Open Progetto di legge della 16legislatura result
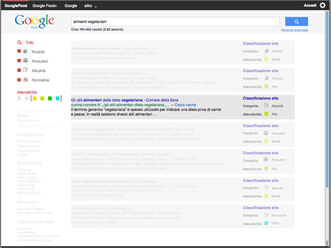Screen dimensions: 331x248 coord(101,208)
